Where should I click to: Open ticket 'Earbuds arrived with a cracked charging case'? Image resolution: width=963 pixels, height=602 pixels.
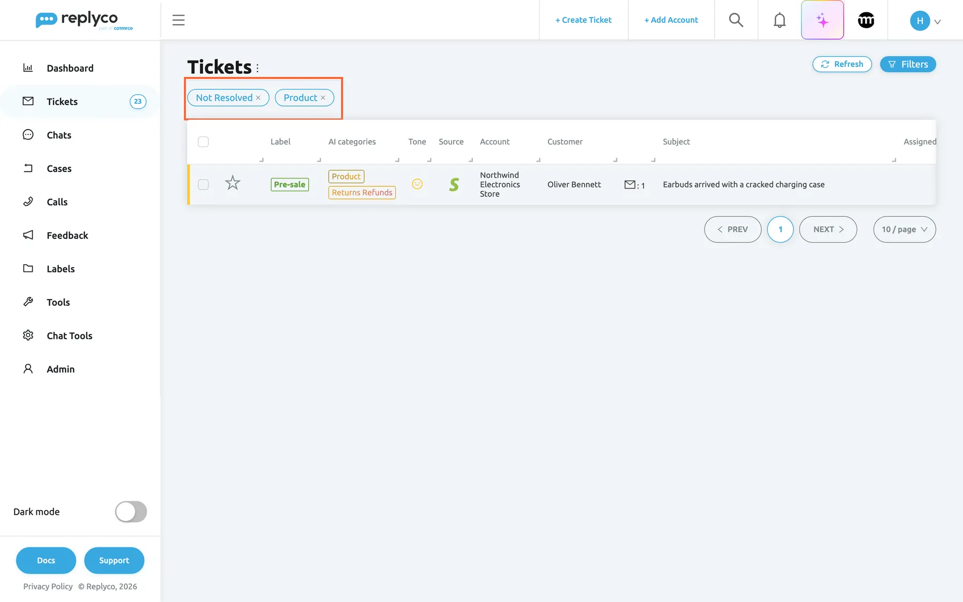744,185
